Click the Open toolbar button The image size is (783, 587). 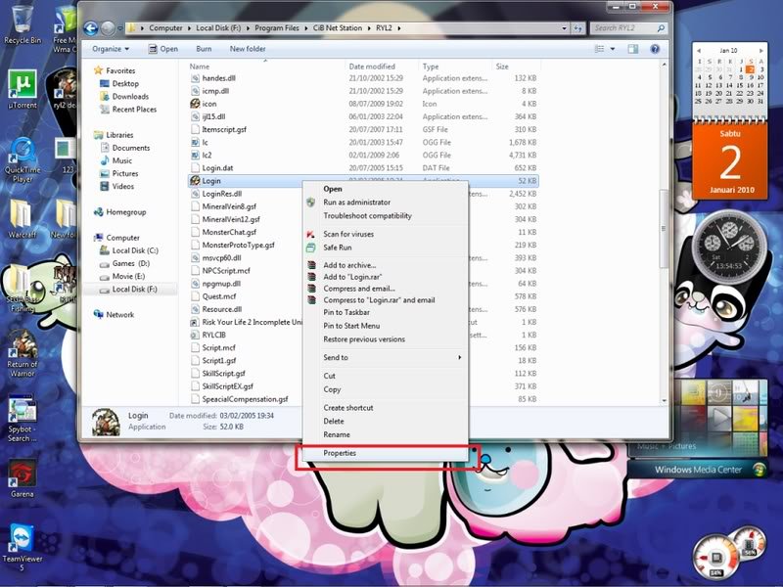pos(163,49)
